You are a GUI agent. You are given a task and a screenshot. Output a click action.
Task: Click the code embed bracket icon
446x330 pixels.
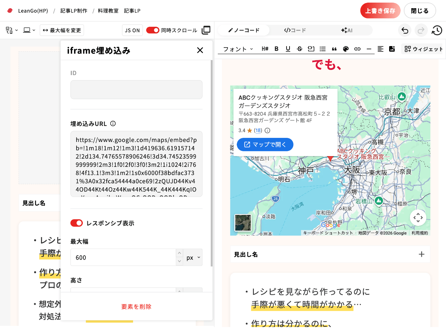click(x=311, y=49)
